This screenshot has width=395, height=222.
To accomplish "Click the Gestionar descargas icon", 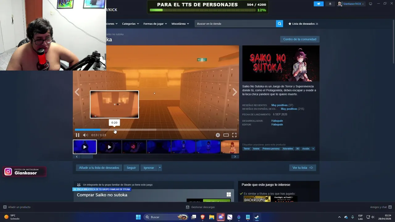I will click(188, 207).
